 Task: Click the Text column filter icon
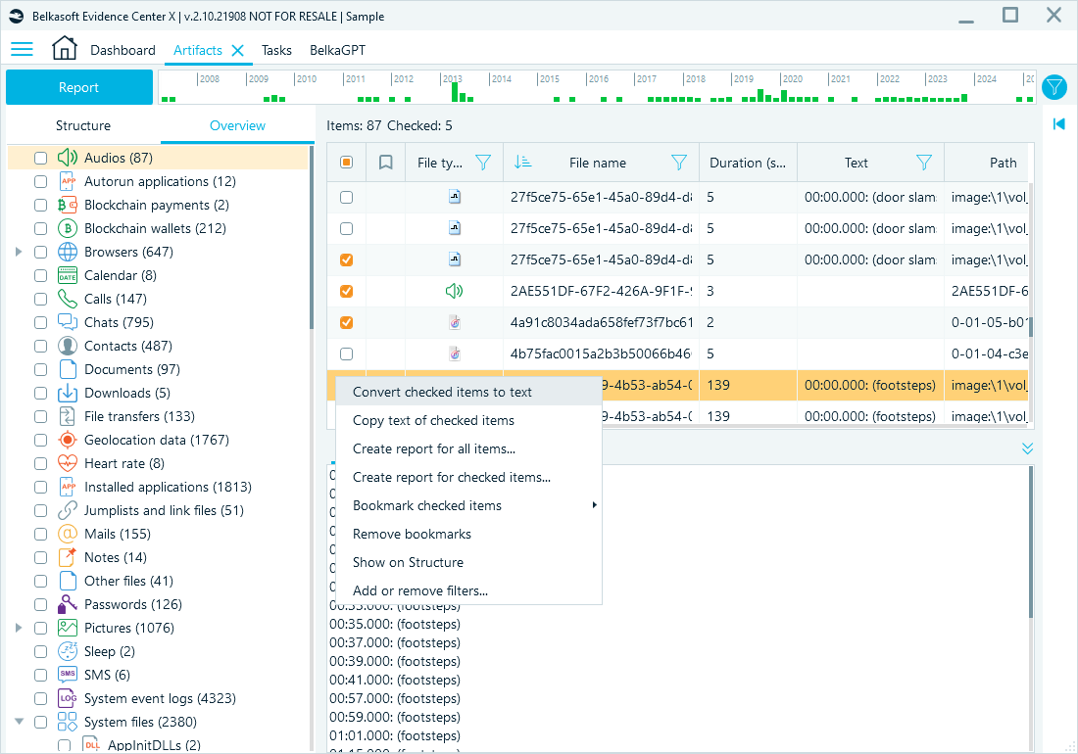pyautogui.click(x=923, y=163)
